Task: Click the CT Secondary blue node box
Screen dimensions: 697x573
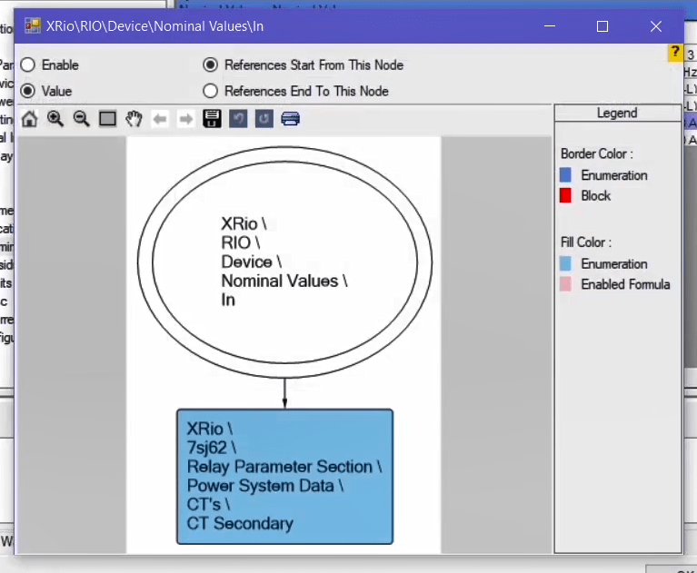Action: coord(284,477)
